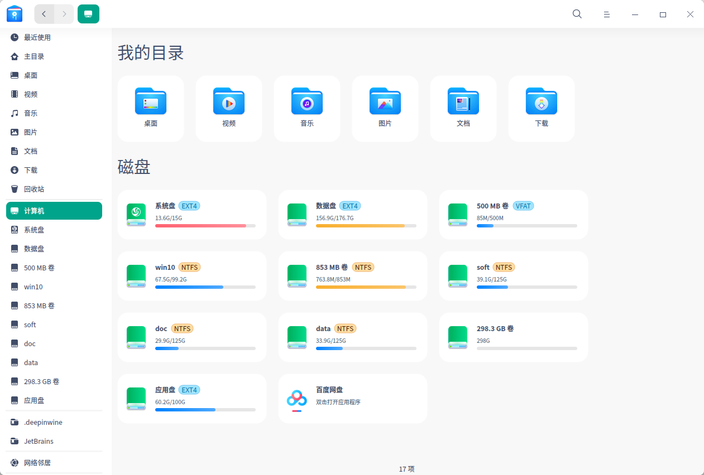
Task: Click the 数据盘 usage bar
Action: pyautogui.click(x=366, y=226)
